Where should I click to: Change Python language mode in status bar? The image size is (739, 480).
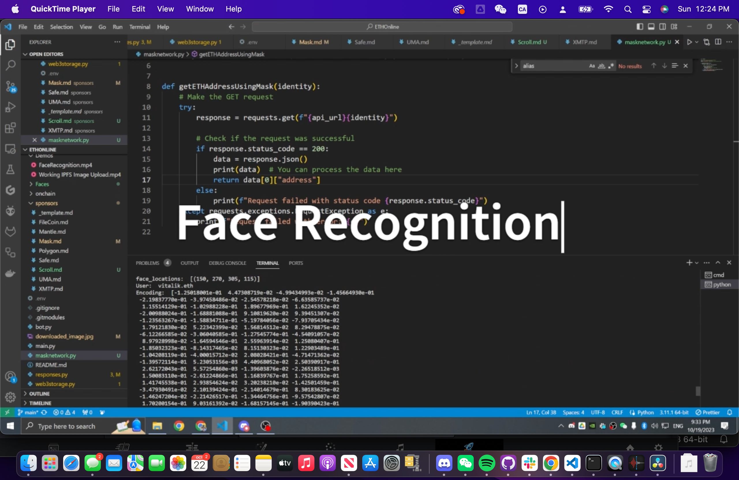point(645,412)
